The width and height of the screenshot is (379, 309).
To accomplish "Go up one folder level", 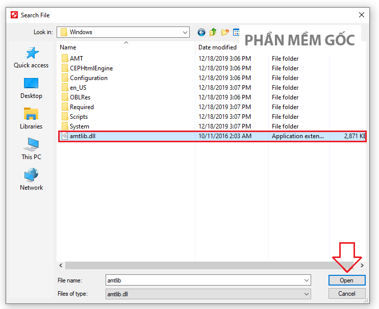I will [213, 32].
